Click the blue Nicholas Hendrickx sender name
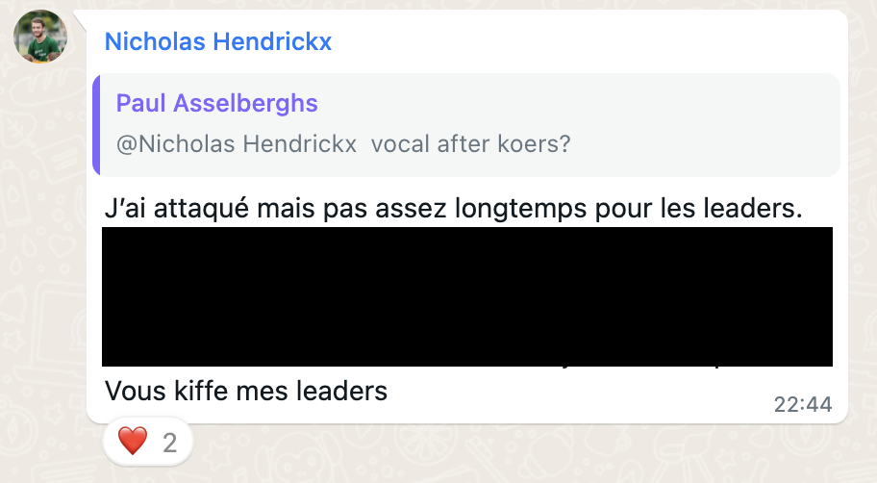The image size is (877, 483). pos(218,42)
